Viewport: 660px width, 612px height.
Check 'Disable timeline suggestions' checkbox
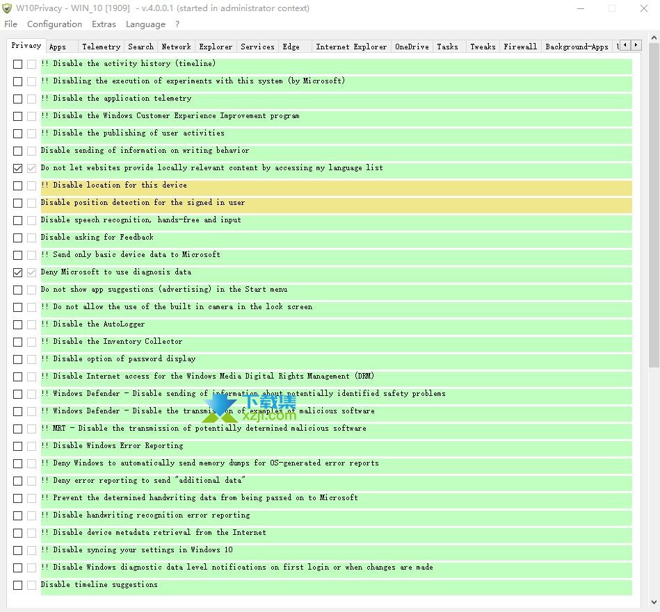pos(17,585)
